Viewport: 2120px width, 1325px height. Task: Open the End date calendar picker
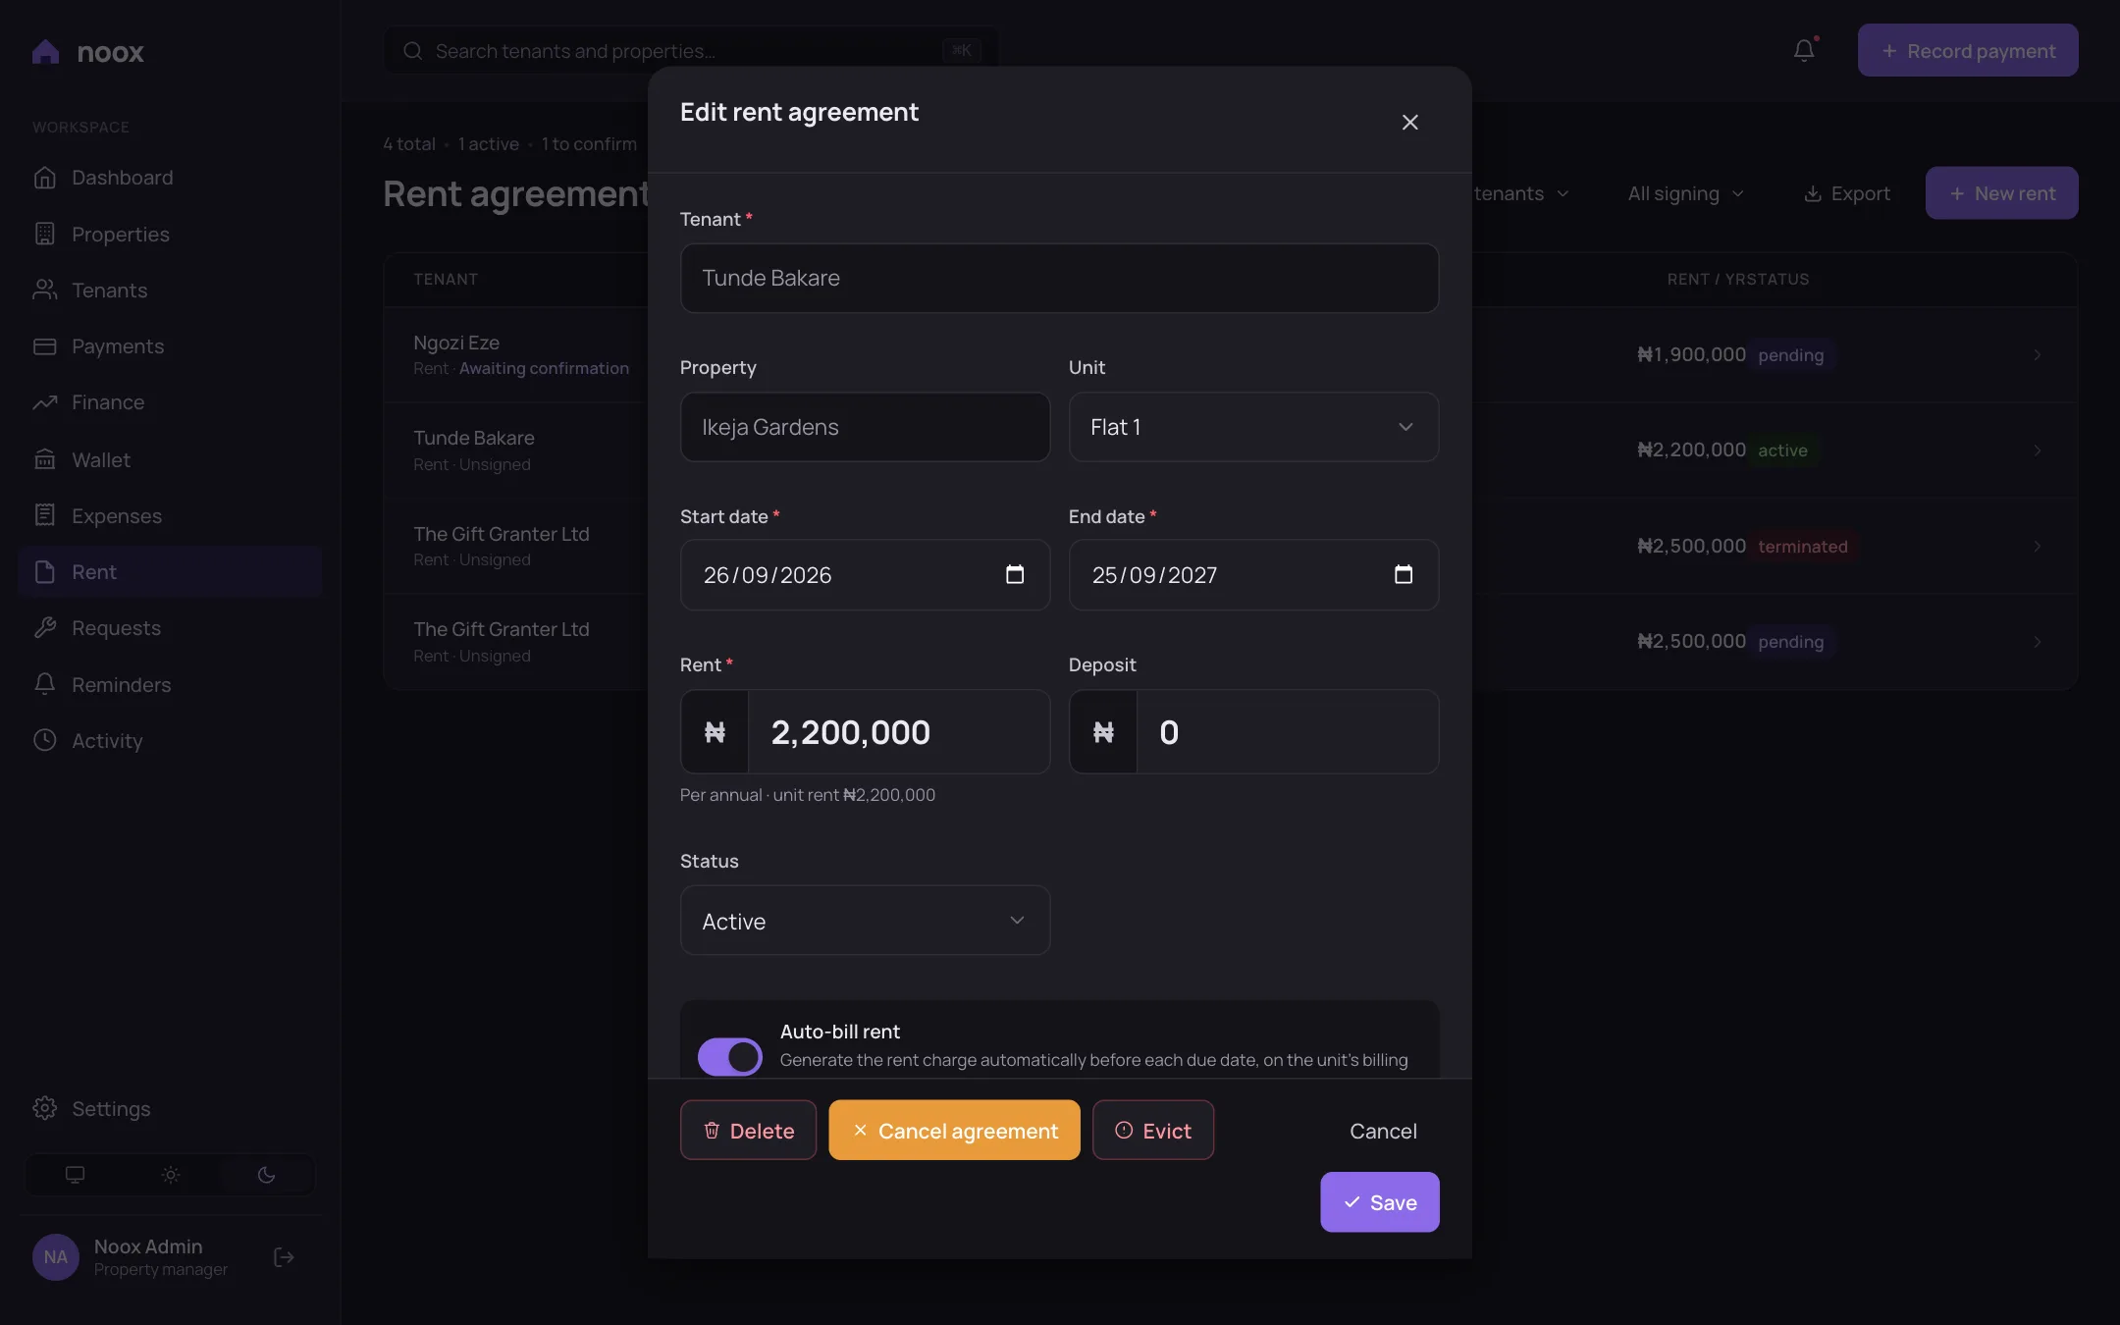pos(1404,574)
